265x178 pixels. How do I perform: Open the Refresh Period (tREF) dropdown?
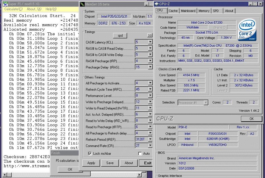pyautogui.click(x=150, y=139)
